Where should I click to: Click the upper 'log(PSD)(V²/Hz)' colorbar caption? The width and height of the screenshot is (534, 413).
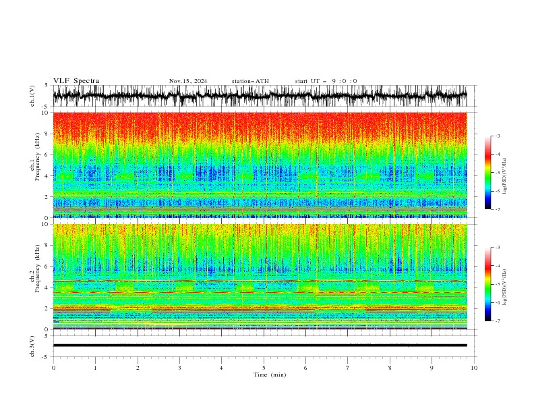coord(504,176)
